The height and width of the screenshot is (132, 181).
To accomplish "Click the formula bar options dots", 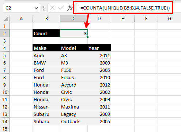I will point(44,8).
